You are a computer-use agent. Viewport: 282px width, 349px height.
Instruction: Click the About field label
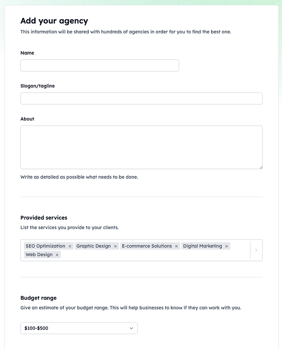tap(27, 119)
